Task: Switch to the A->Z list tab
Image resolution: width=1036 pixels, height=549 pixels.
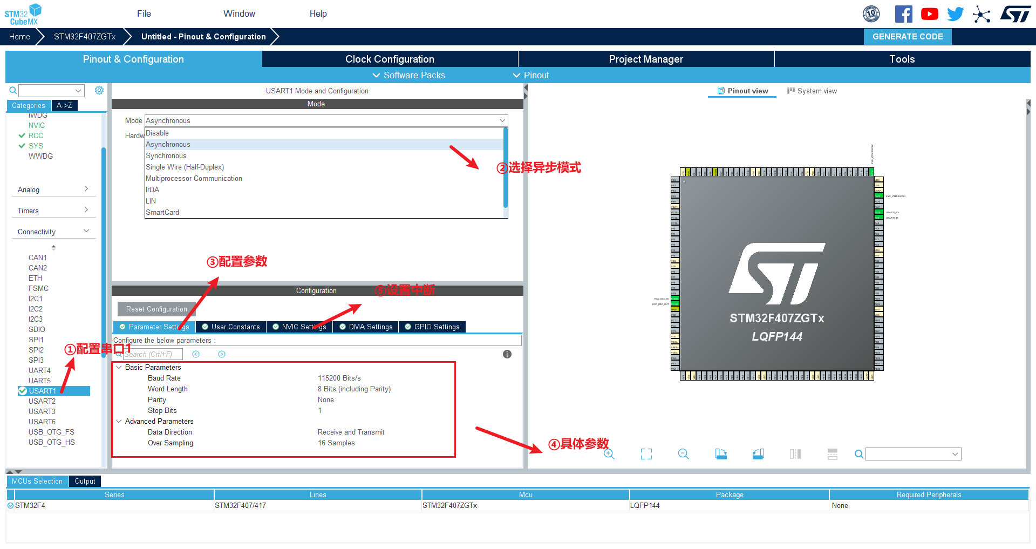Action: point(65,105)
